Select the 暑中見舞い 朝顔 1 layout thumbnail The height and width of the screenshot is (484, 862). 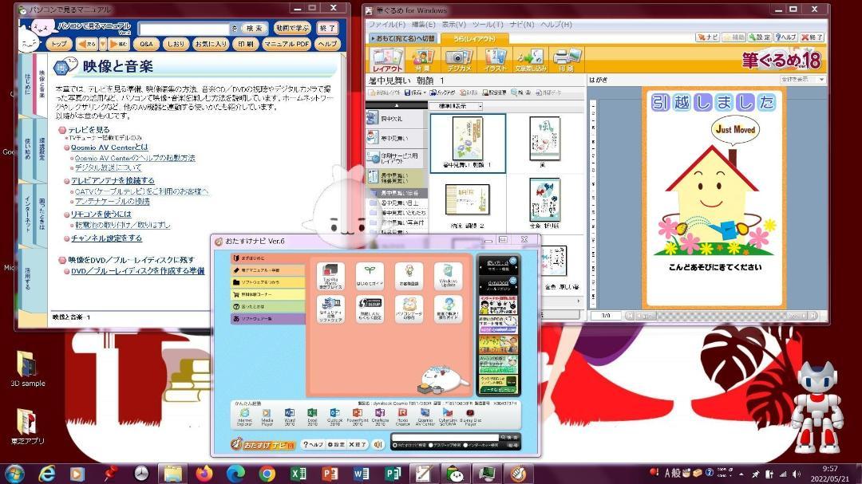pyautogui.click(x=468, y=144)
